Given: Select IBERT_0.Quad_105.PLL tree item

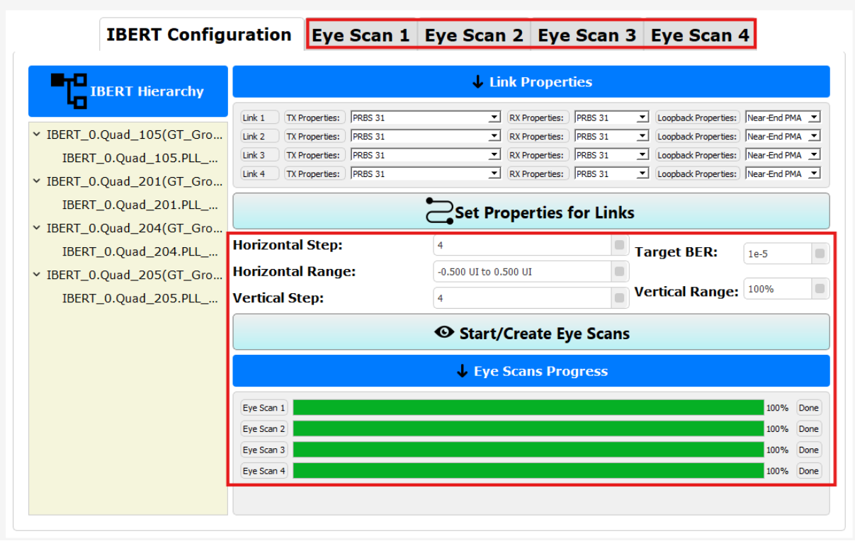Looking at the screenshot, I should click(x=140, y=158).
